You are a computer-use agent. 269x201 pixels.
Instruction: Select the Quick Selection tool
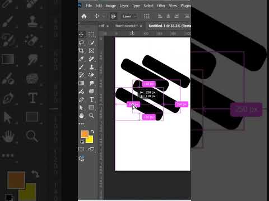[91, 42]
